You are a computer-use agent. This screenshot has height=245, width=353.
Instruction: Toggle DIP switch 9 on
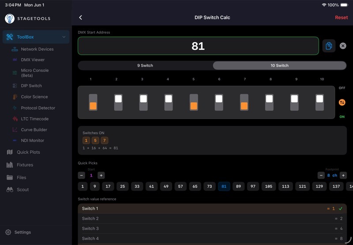tap(294, 102)
